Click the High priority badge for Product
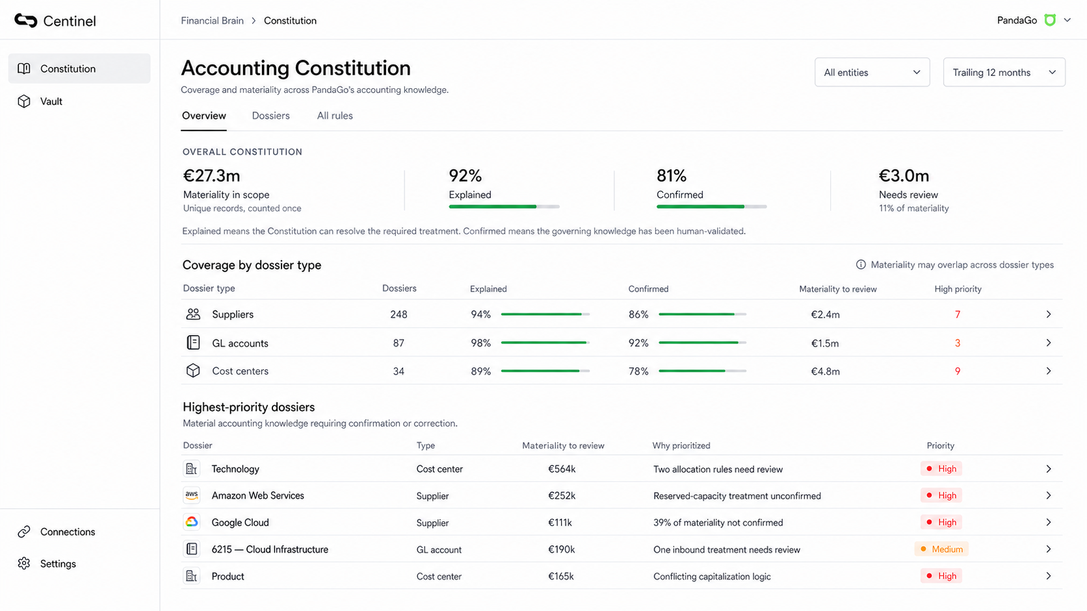 [941, 576]
